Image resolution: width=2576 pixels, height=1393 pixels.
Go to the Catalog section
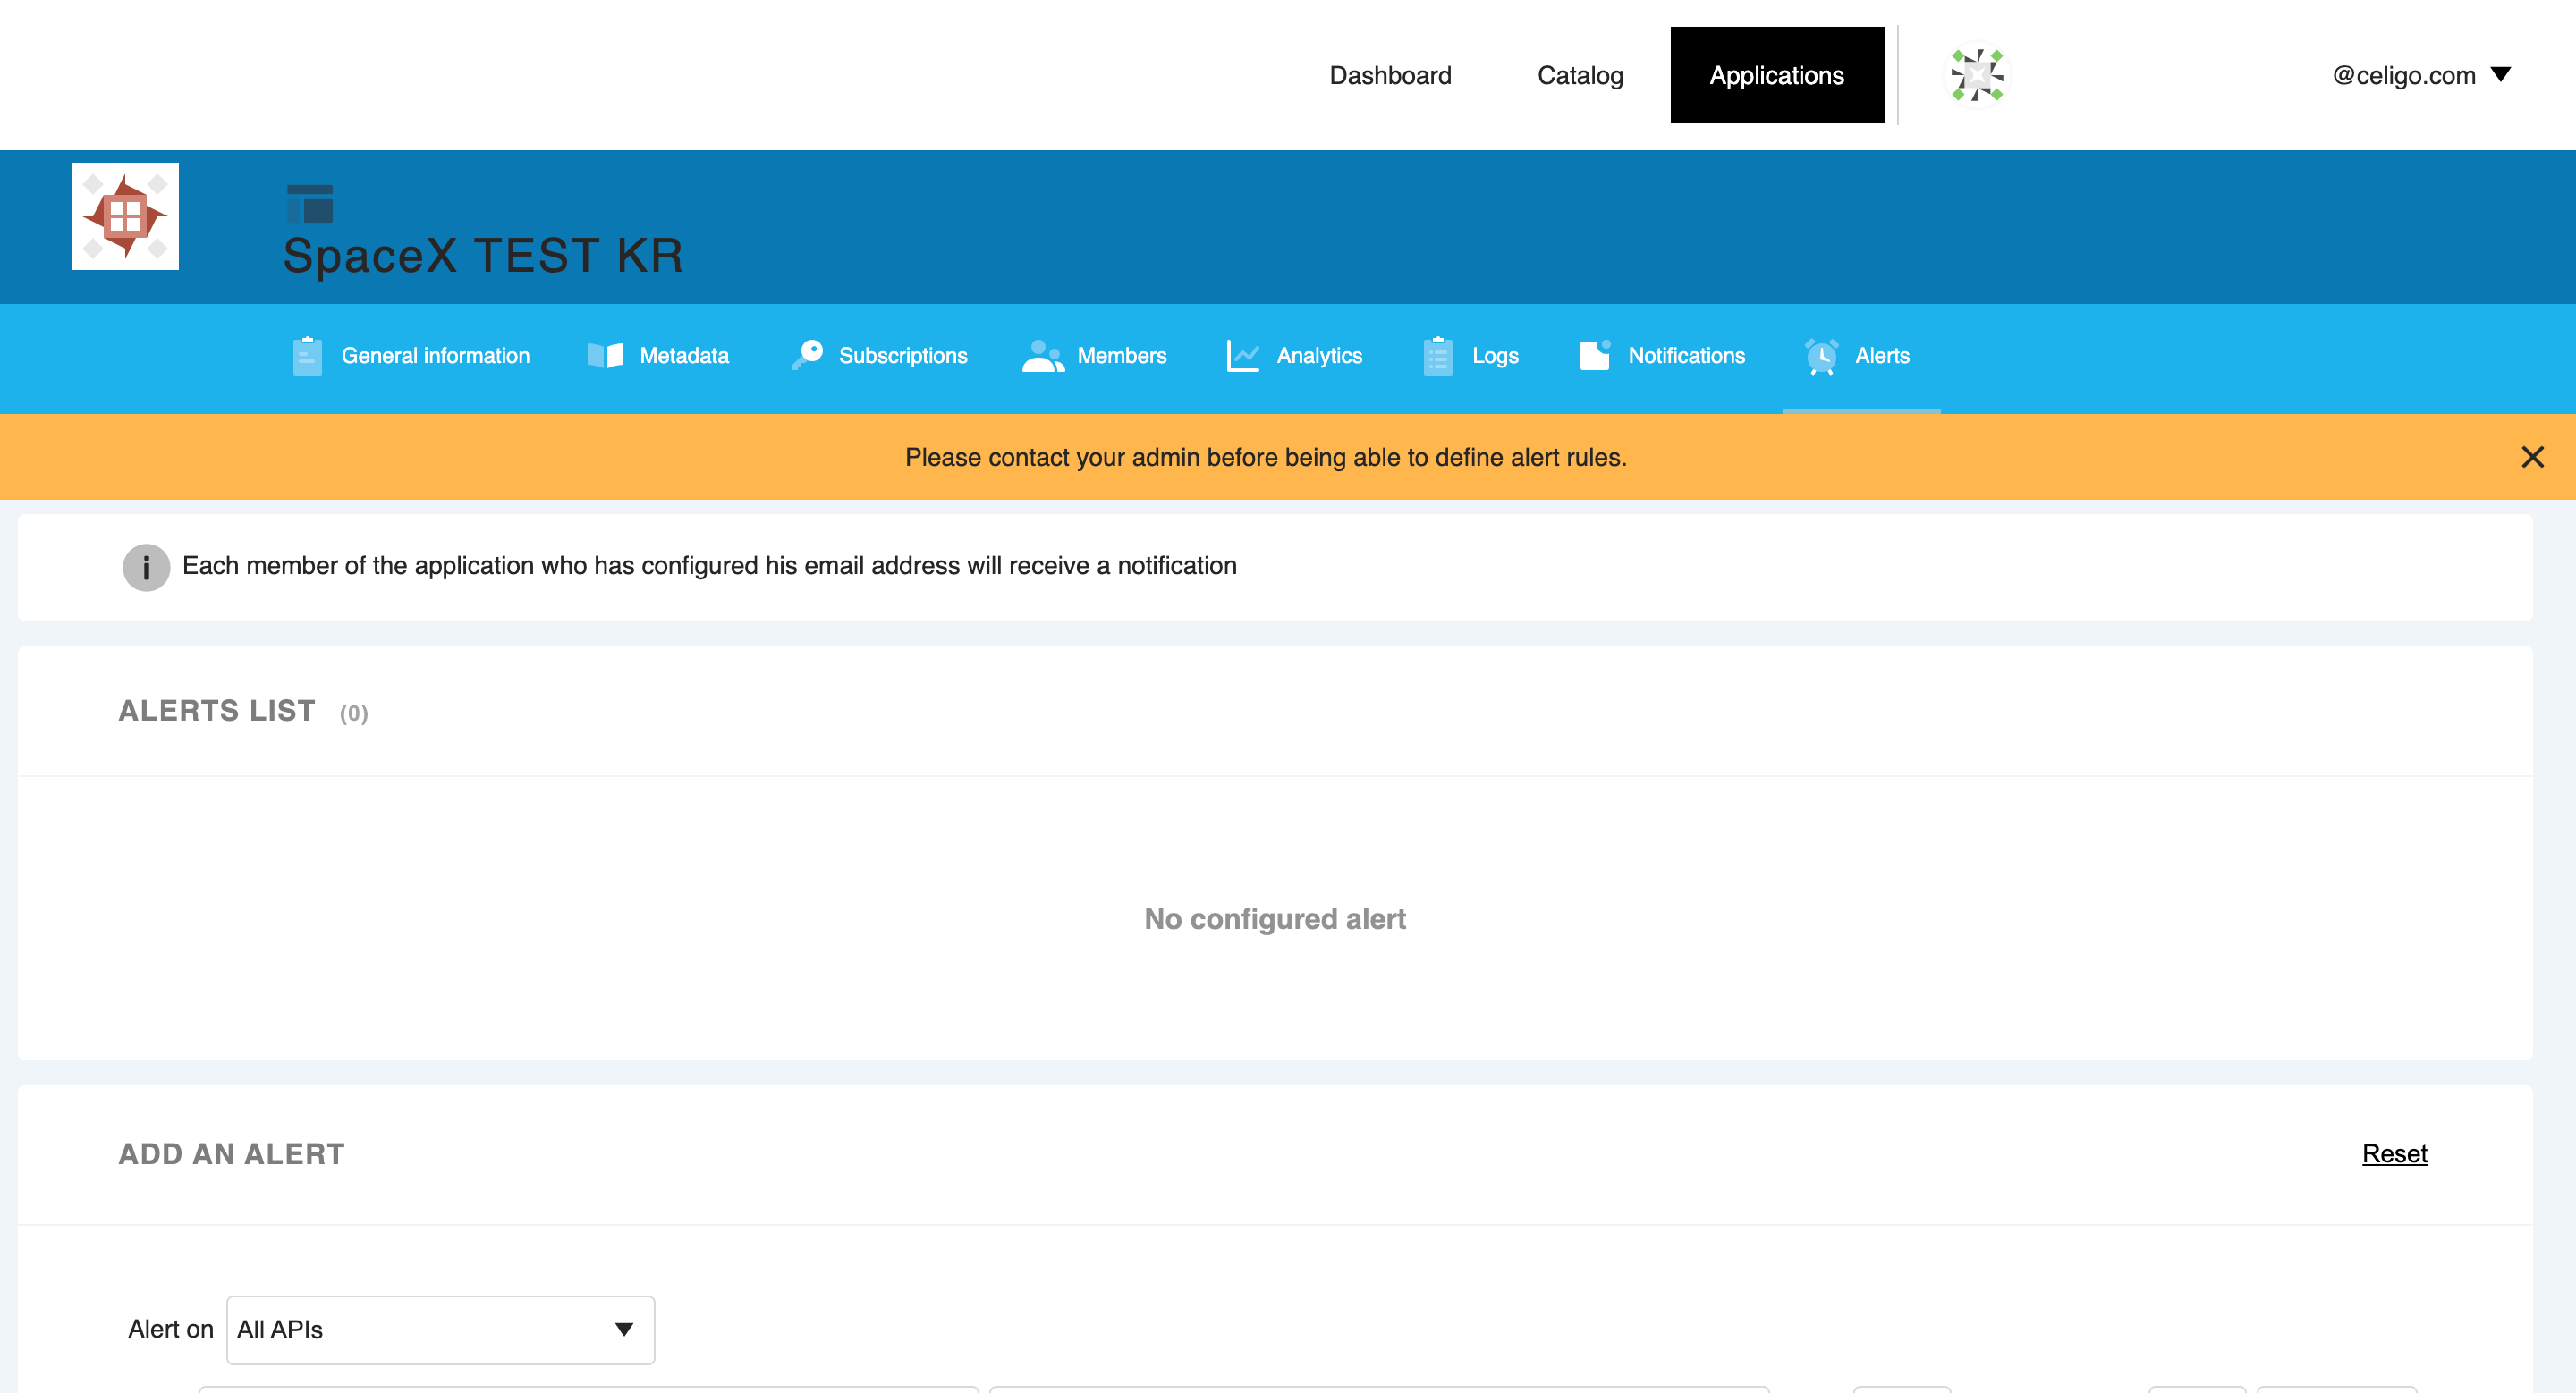pos(1579,75)
